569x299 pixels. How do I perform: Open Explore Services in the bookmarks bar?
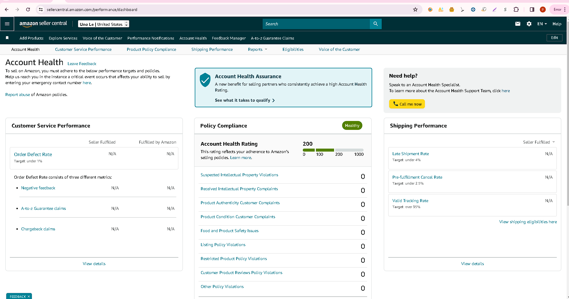pyautogui.click(x=63, y=38)
